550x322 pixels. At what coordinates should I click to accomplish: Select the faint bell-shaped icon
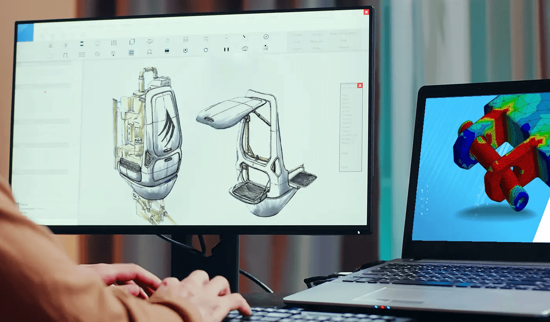point(167,40)
